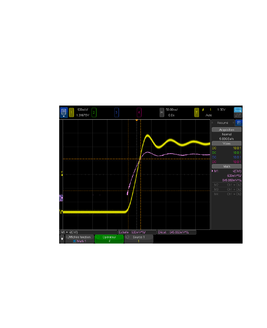Image resolution: width=267 pixels, height=328 pixels.
Task: Open the Voies section header
Action: coord(227,143)
